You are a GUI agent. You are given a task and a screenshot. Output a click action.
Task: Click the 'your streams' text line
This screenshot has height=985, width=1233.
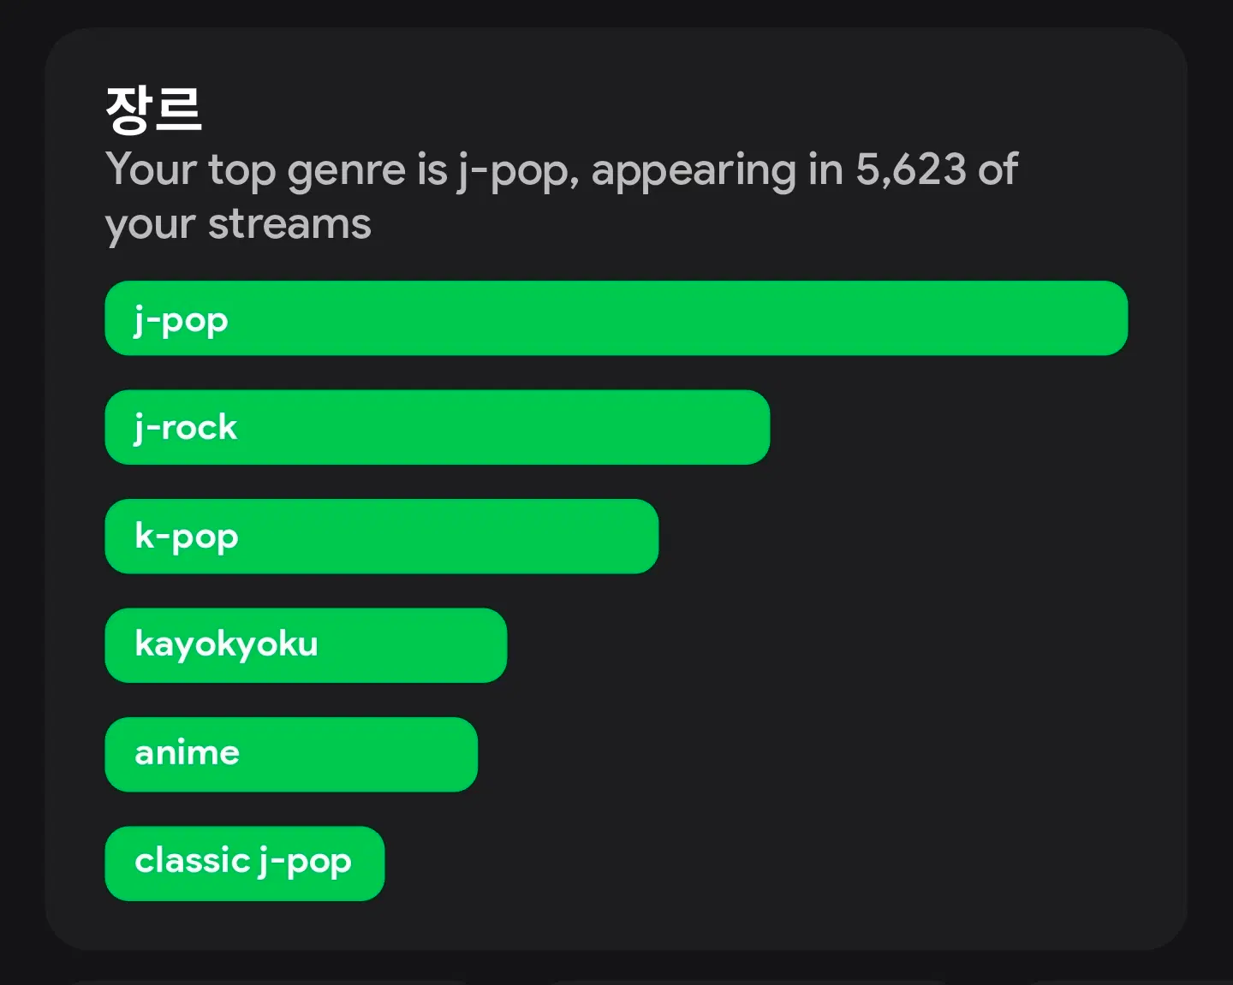pyautogui.click(x=238, y=224)
